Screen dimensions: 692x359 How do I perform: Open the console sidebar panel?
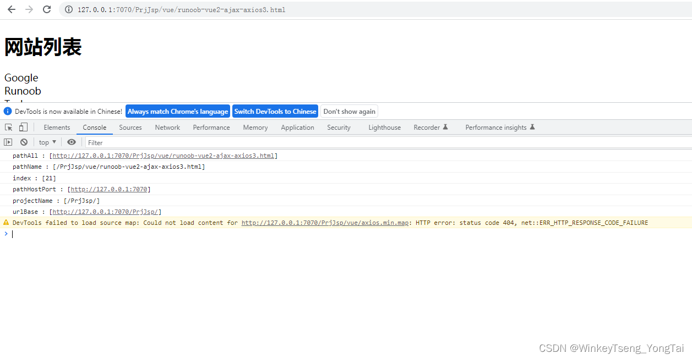point(8,142)
